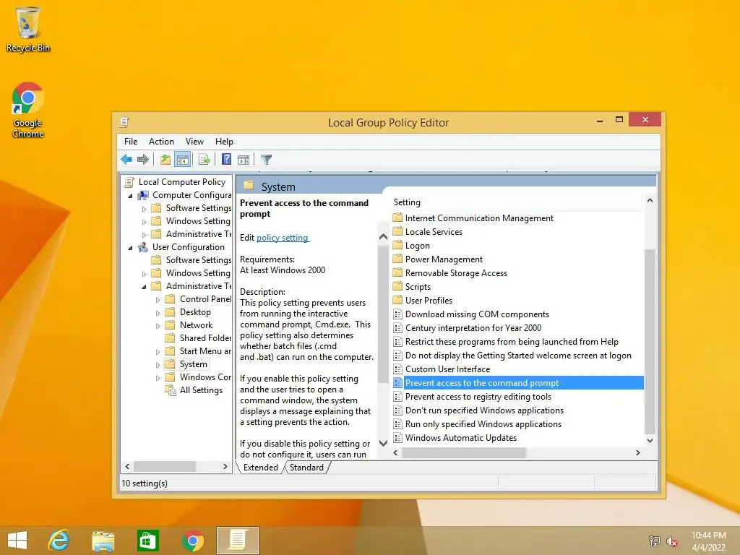
Task: Click the policy setting edit link
Action: click(x=283, y=238)
